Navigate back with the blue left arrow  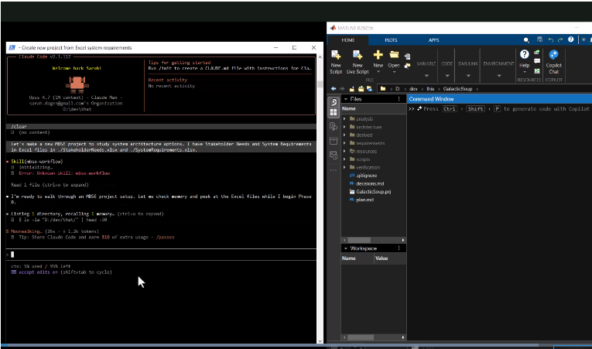(334, 89)
